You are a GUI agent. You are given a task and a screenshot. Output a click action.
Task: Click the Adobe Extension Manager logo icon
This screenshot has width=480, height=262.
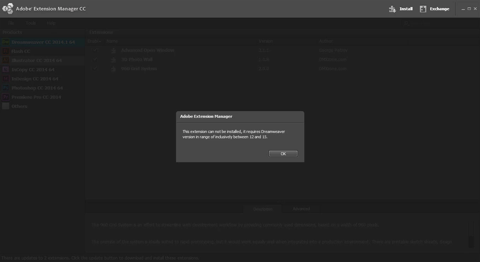(x=8, y=8)
